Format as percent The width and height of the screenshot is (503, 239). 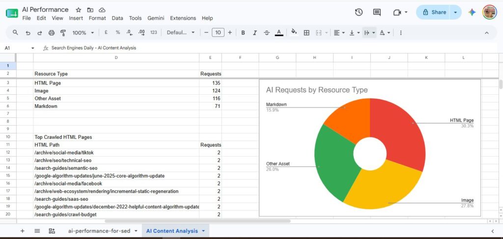tap(118, 32)
